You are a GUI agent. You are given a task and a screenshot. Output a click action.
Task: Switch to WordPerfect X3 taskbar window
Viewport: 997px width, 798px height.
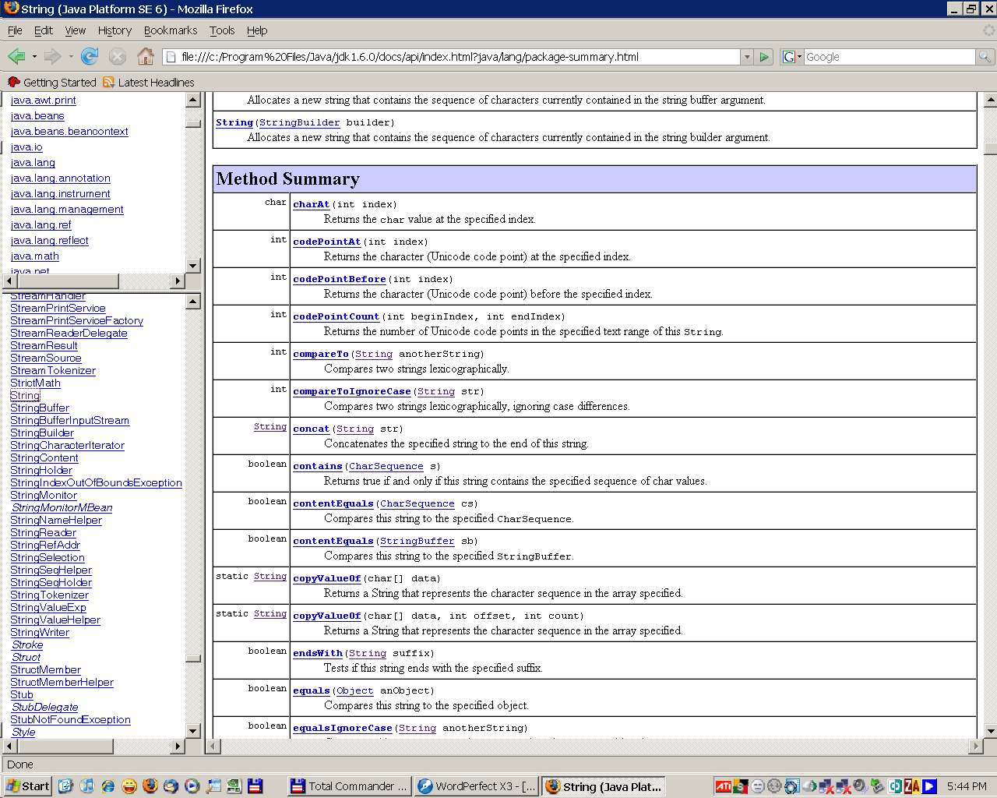477,786
